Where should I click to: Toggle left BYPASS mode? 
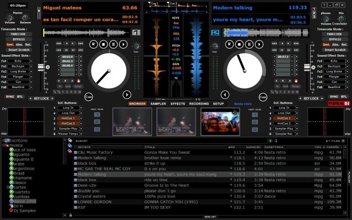click(19, 39)
